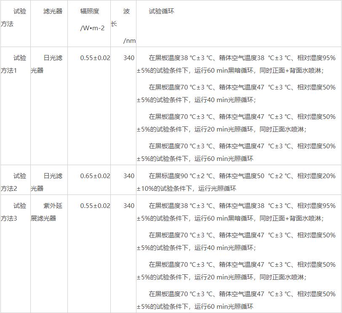Viewport: 342px width, 313px height.
Task: Click wavelength 340 in the 试验方法3 row
Action: tap(129, 205)
